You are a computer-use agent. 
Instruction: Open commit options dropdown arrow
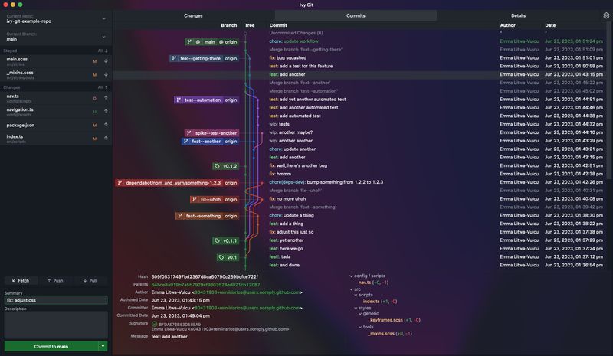103,346
